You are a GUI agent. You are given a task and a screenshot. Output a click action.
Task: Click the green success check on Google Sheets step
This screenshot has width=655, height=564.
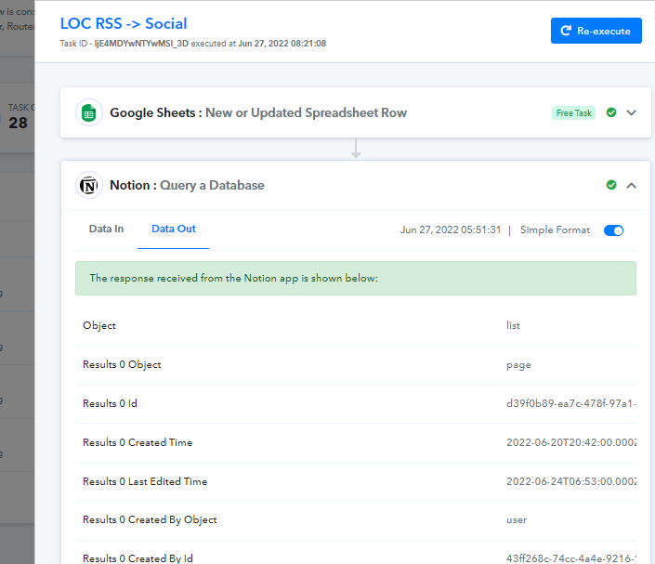[611, 112]
